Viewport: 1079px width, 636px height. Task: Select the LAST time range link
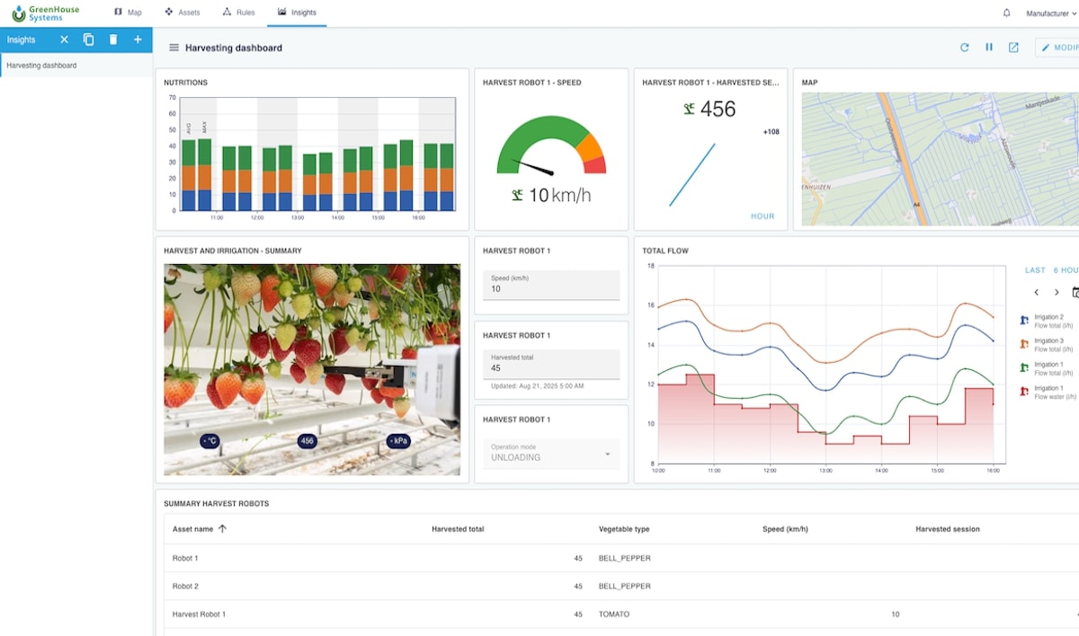(x=1036, y=269)
